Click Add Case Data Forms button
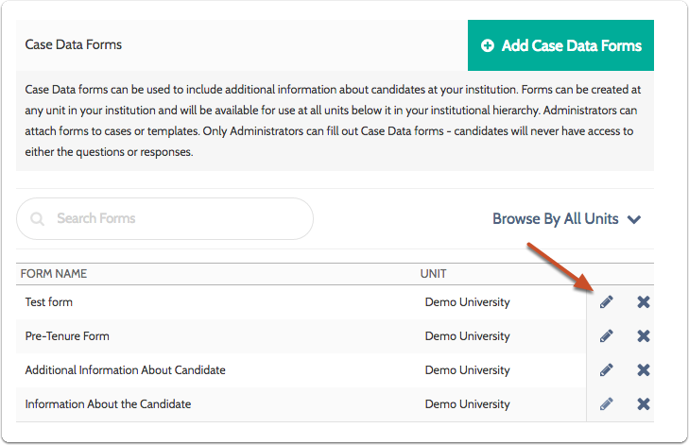The height and width of the screenshot is (445, 689). coord(560,45)
